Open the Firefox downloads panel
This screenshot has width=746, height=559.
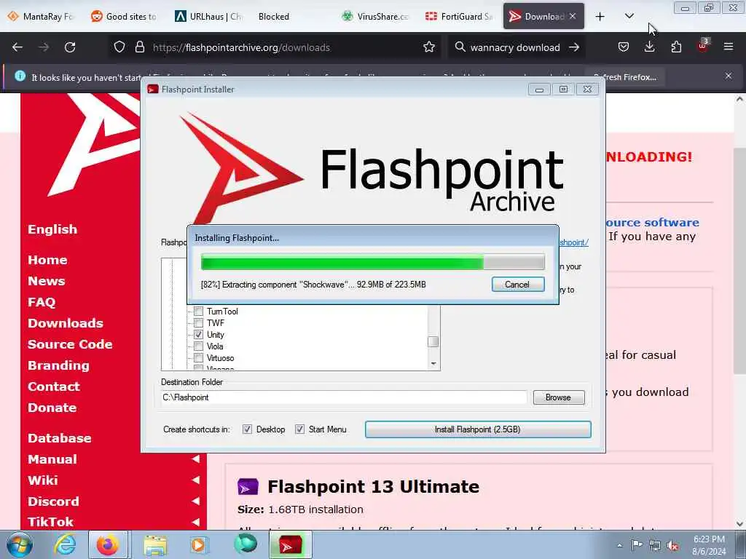coord(649,47)
